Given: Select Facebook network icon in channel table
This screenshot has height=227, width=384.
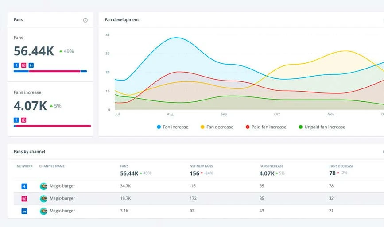Looking at the screenshot, I should pyautogui.click(x=24, y=186).
